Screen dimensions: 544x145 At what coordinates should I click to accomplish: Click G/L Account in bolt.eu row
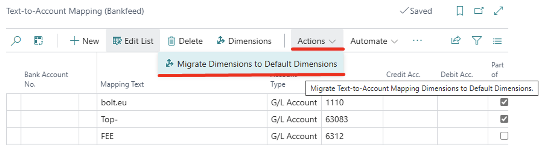click(294, 102)
